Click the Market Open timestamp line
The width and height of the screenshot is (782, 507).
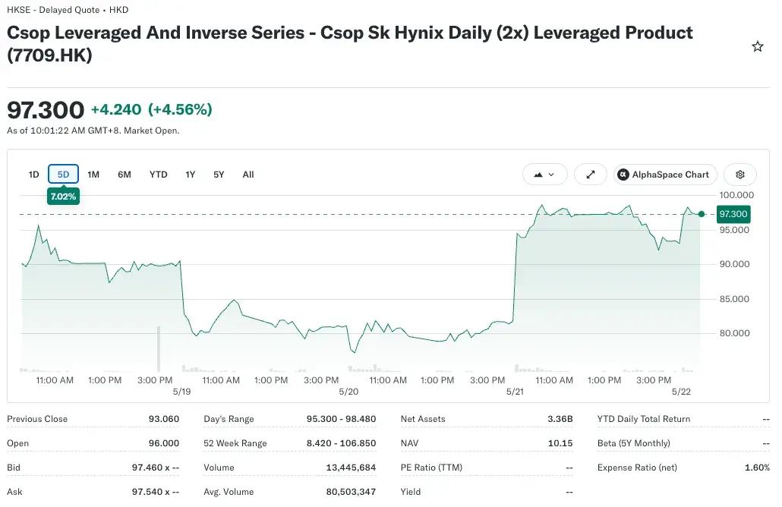(93, 131)
